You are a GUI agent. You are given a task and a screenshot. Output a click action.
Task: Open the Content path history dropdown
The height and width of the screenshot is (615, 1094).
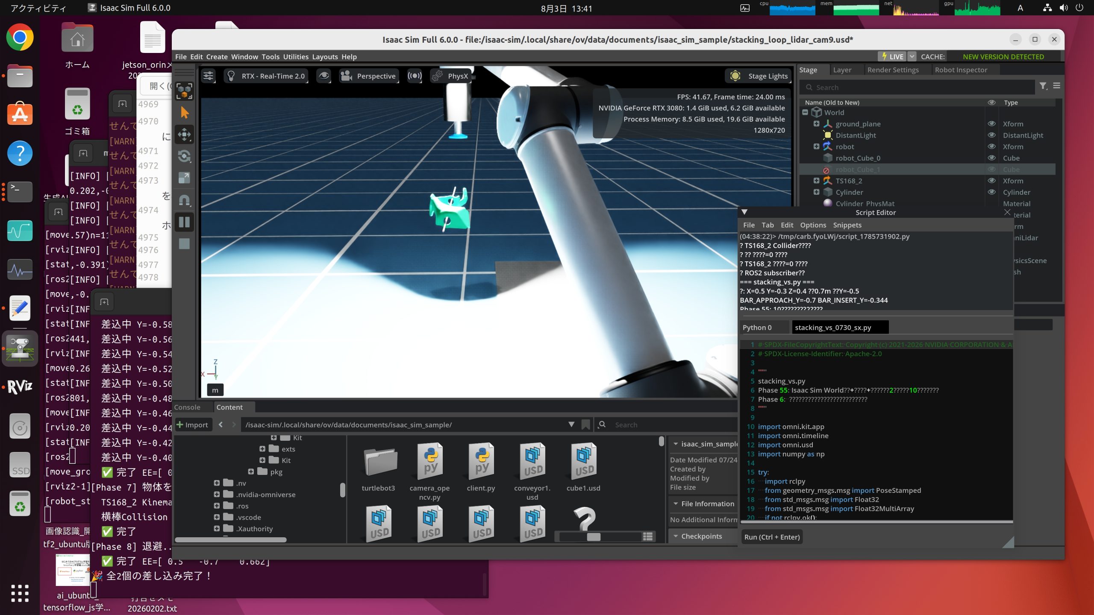coord(571,425)
